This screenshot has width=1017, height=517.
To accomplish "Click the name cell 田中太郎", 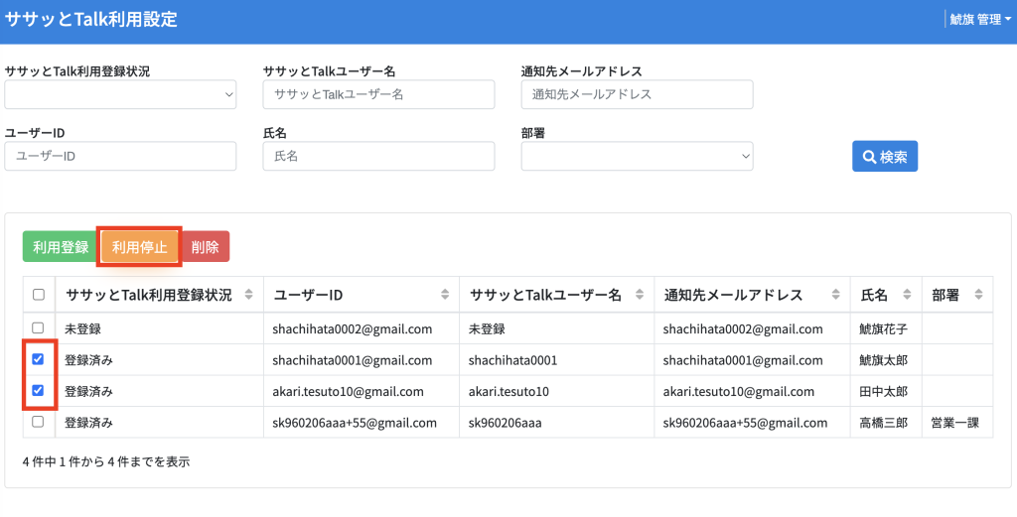I will click(883, 391).
